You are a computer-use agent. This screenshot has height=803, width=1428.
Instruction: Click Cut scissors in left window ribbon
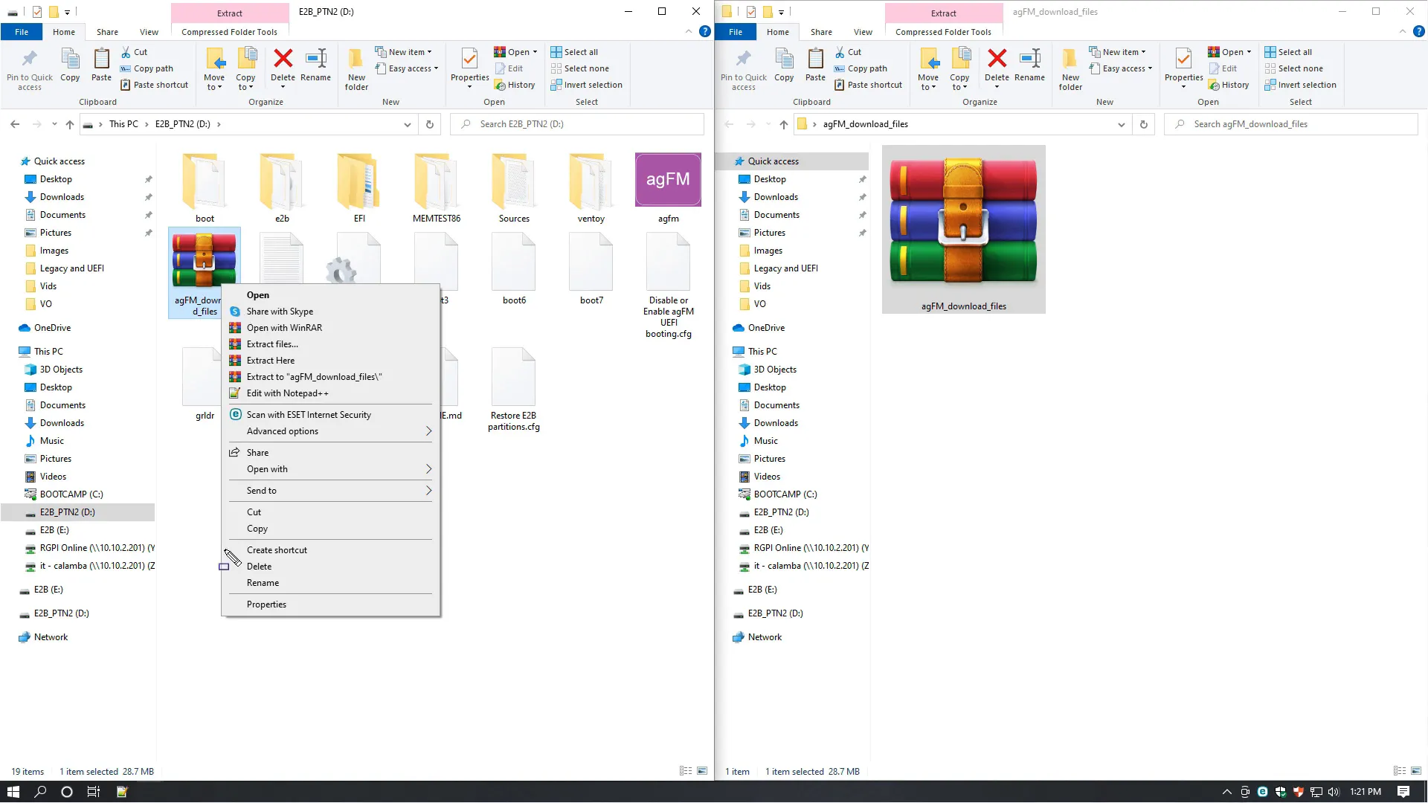(126, 52)
